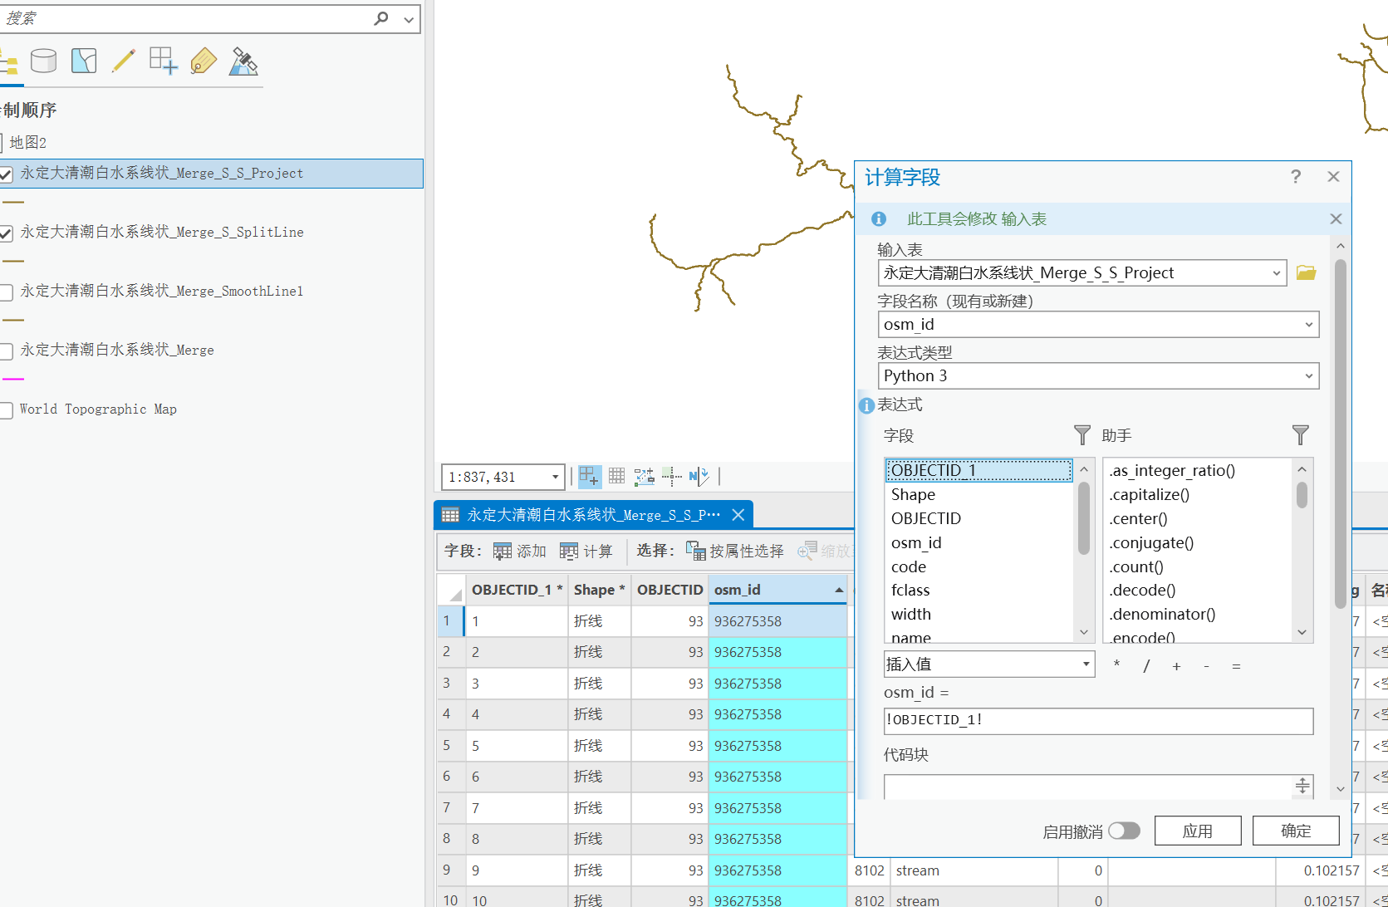Switch to List By Labeling tag view

point(204,61)
